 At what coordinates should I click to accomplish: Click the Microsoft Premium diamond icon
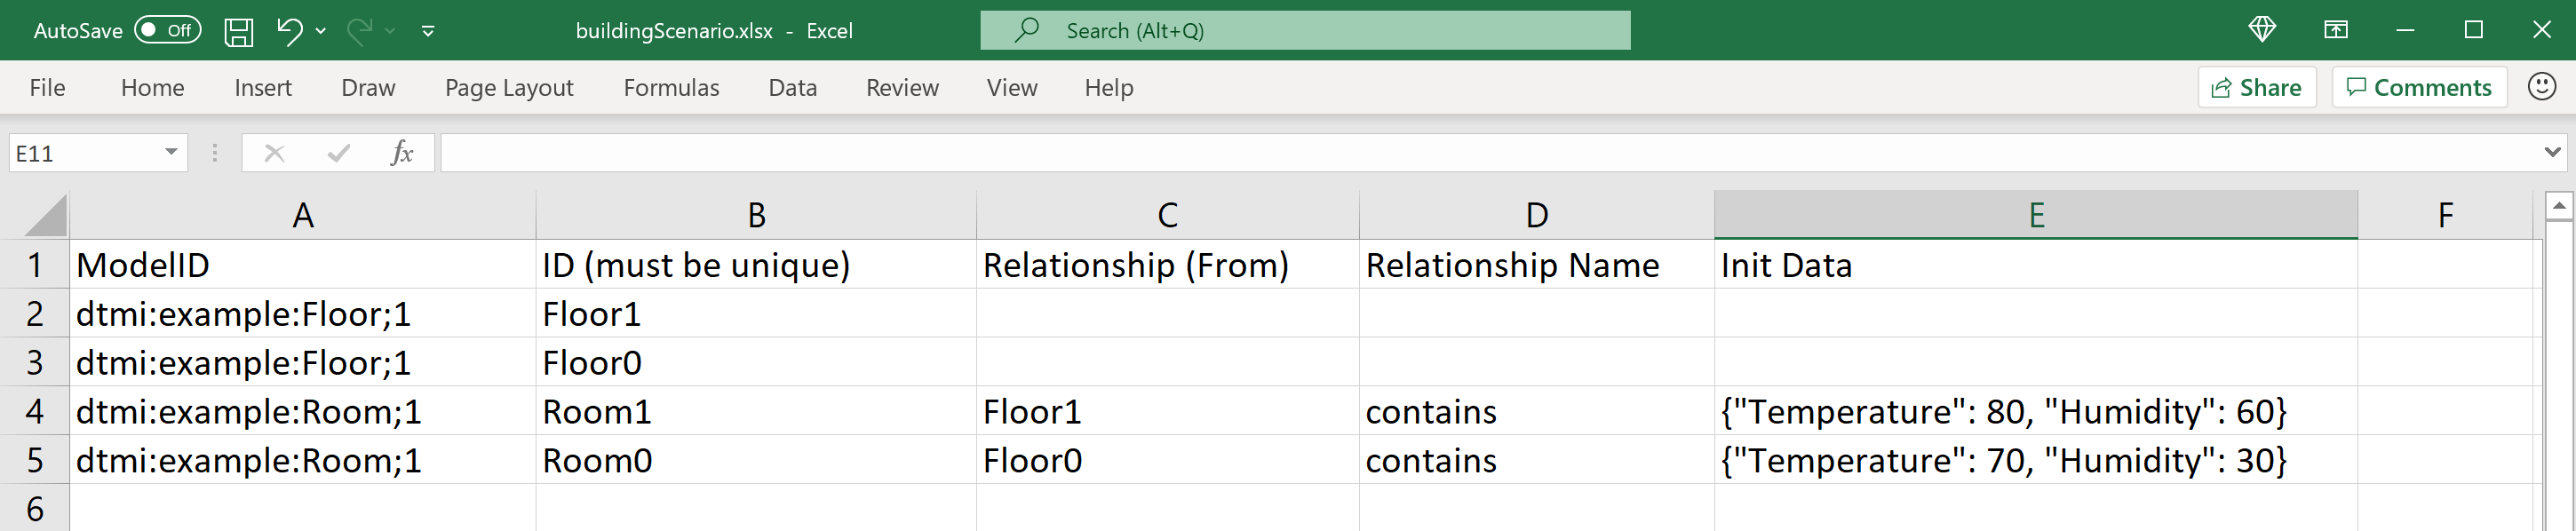click(2261, 30)
